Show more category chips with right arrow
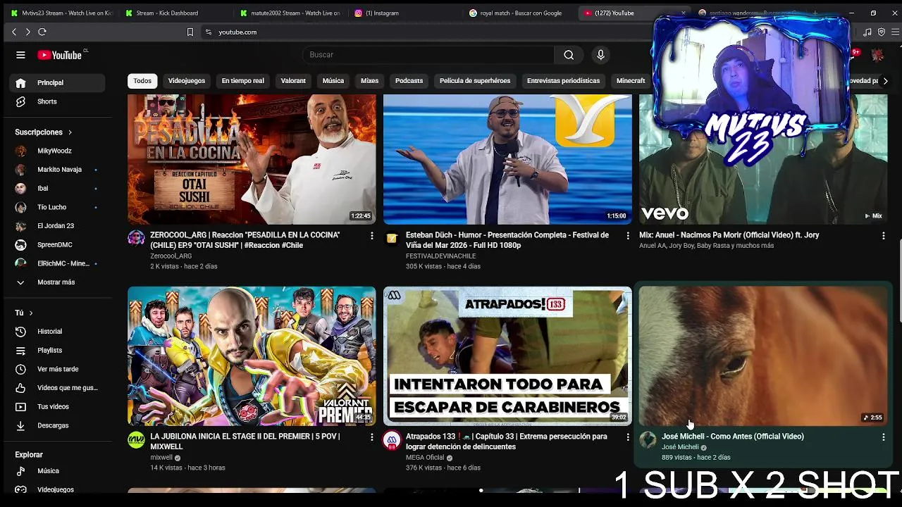 point(885,81)
